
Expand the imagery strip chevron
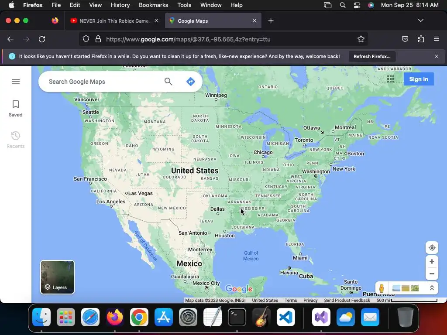(432, 288)
